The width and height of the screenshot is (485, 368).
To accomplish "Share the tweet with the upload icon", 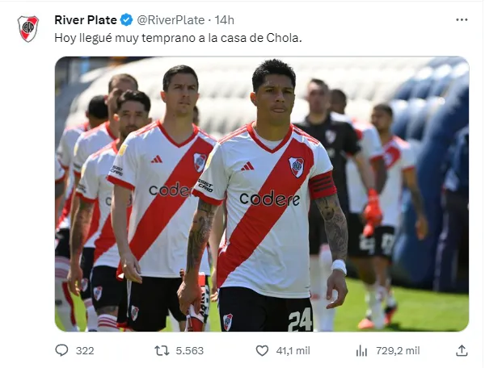I will pyautogui.click(x=462, y=350).
